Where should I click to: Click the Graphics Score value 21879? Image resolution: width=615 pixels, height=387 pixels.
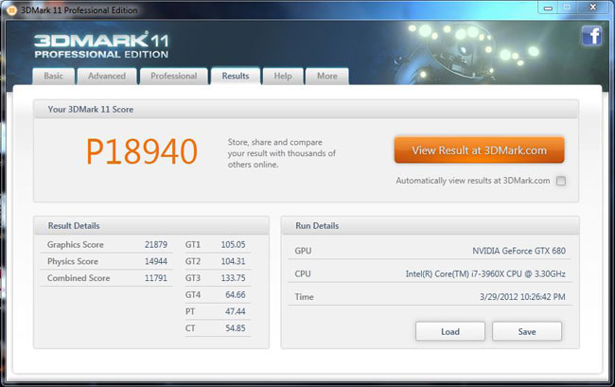(x=156, y=245)
